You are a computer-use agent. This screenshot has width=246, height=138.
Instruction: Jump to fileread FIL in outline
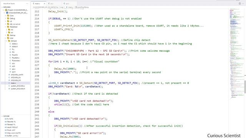[10, 125]
